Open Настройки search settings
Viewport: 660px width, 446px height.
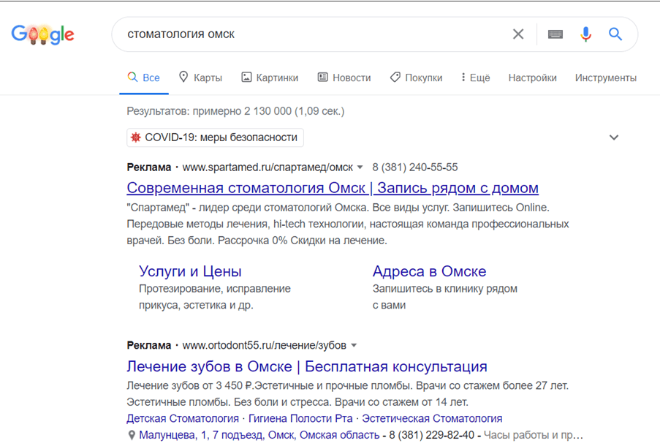533,78
